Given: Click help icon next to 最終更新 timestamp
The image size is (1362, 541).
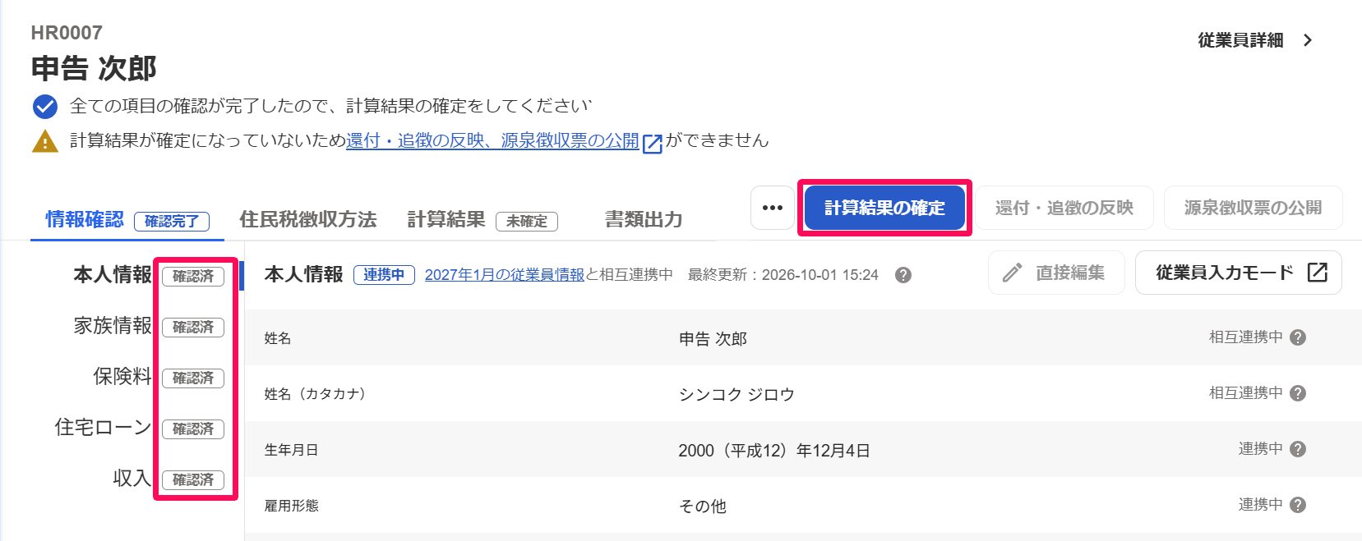Looking at the screenshot, I should coord(903,275).
